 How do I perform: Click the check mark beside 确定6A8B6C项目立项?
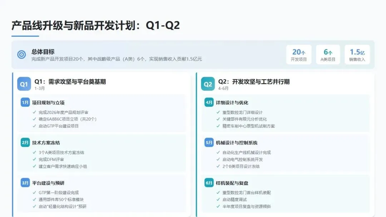tap(34, 119)
